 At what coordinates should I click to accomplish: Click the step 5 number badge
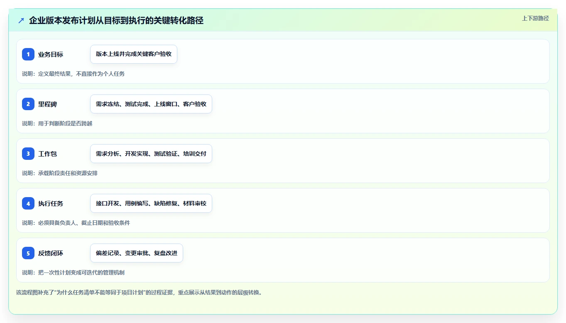click(28, 253)
